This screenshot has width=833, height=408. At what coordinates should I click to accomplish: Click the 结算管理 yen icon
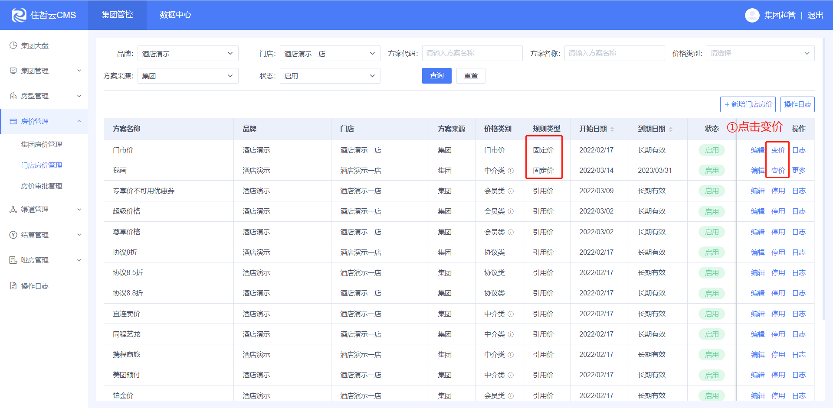tap(13, 235)
